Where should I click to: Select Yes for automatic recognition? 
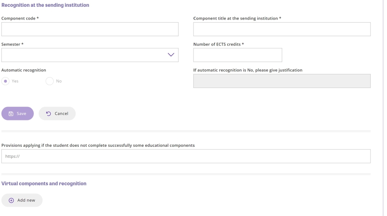(5, 81)
